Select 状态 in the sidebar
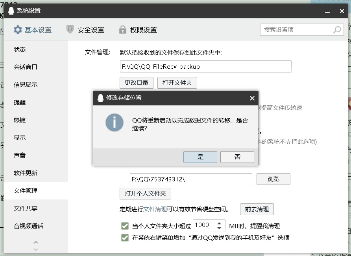The image size is (351, 256). click(36, 49)
